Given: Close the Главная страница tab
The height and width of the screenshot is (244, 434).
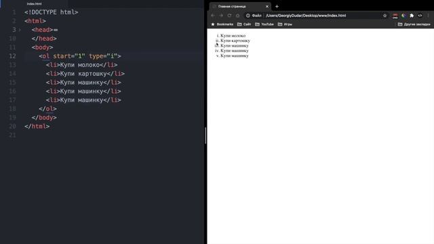Looking at the screenshot, I should point(267,6).
